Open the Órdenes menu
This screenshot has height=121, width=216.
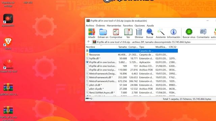pos(100,26)
